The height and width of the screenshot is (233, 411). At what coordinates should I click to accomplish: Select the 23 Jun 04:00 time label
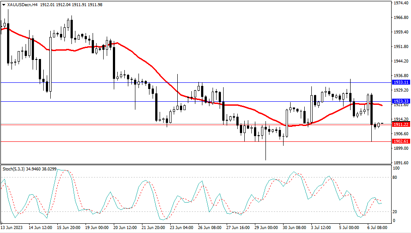[x=181, y=228]
